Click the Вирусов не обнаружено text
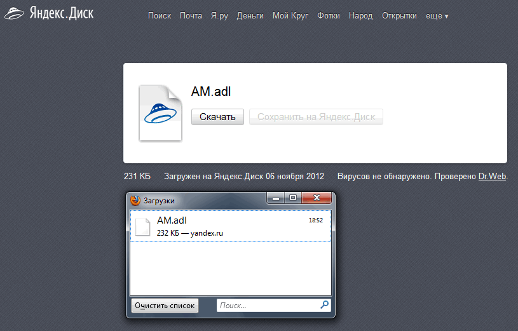 [x=385, y=176]
